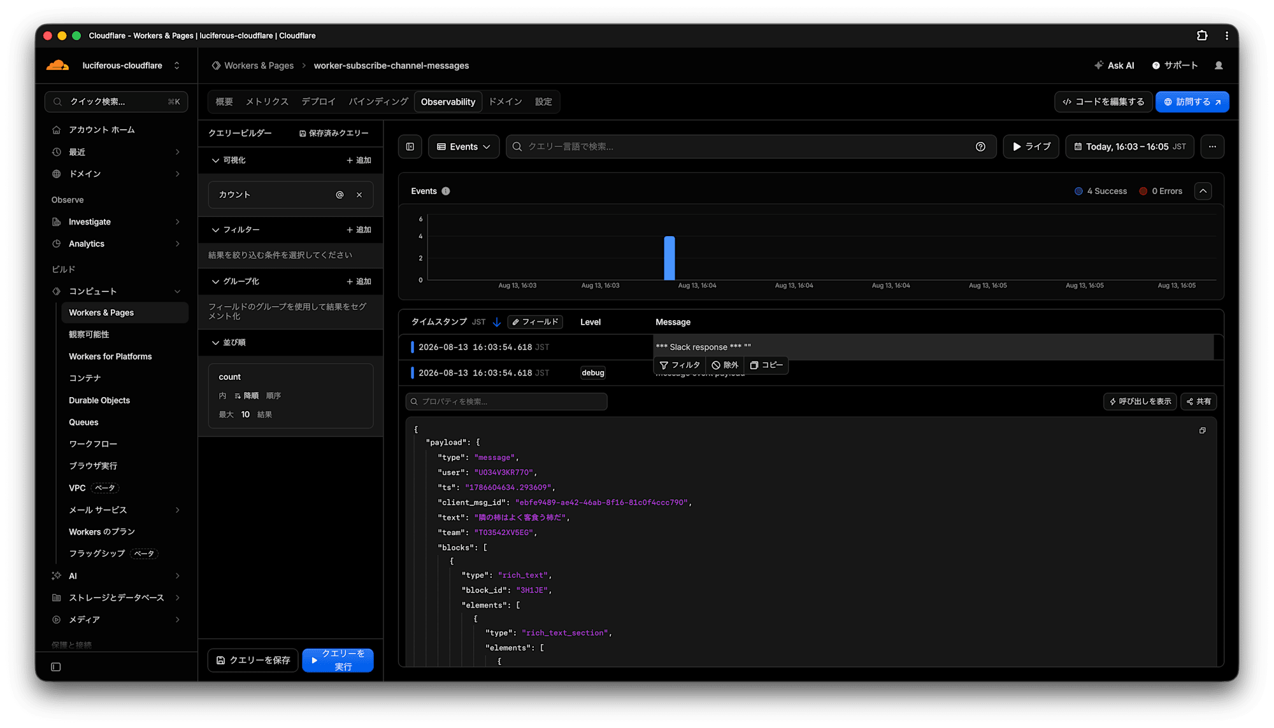
Task: Expand the ドメイン sidebar section
Action: click(x=178, y=174)
